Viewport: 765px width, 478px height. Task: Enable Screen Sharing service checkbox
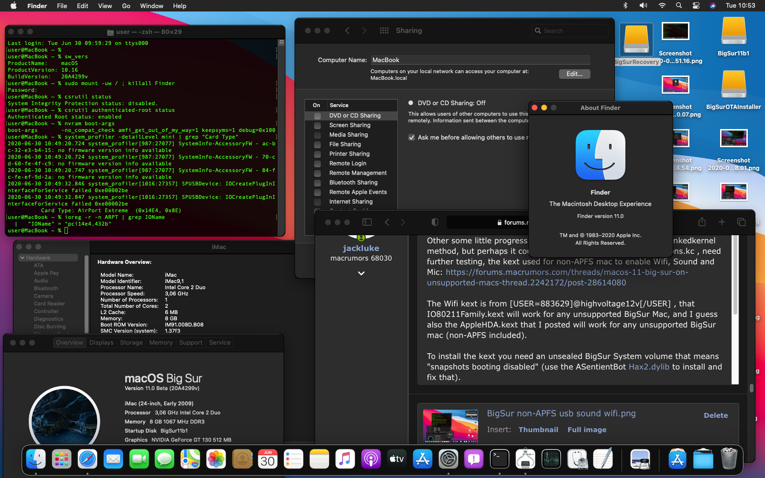[x=317, y=125]
